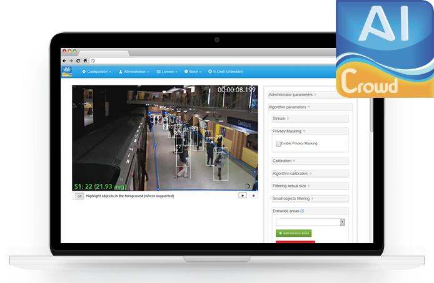434x283 pixels.
Task: Click the AI Crowd logo in navbar
Action: [x=67, y=72]
